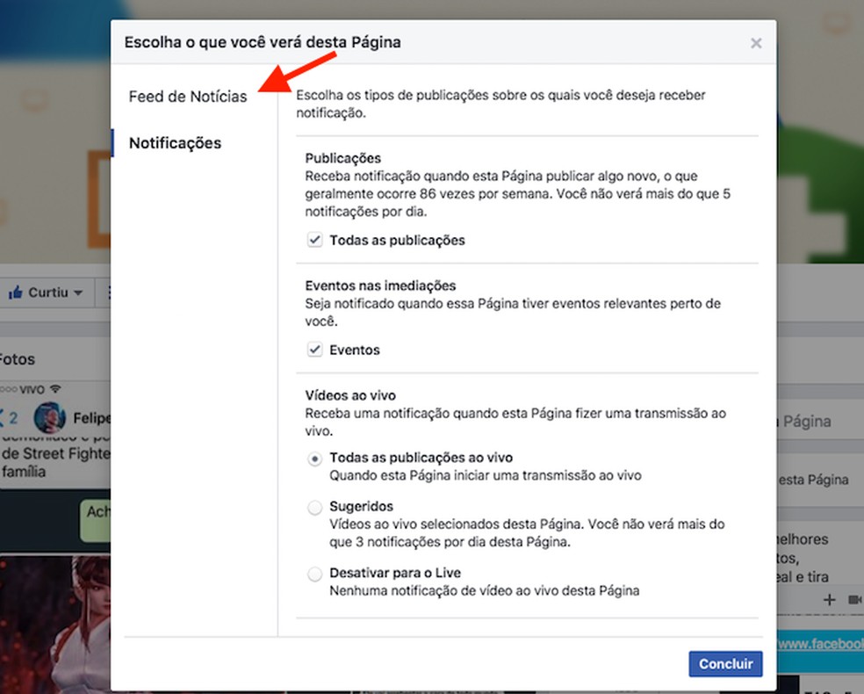Viewport: 864px width, 694px height.
Task: Dismiss the dialog with the X icon
Action: [756, 41]
